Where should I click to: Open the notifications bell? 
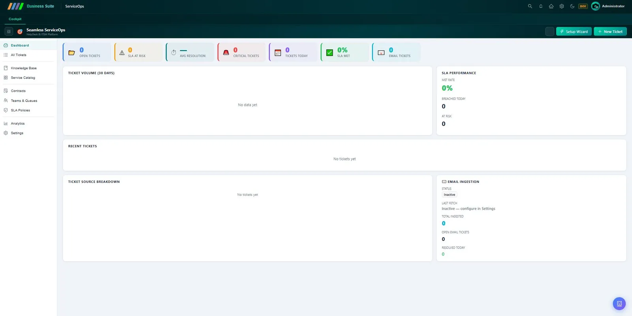coord(541,6)
